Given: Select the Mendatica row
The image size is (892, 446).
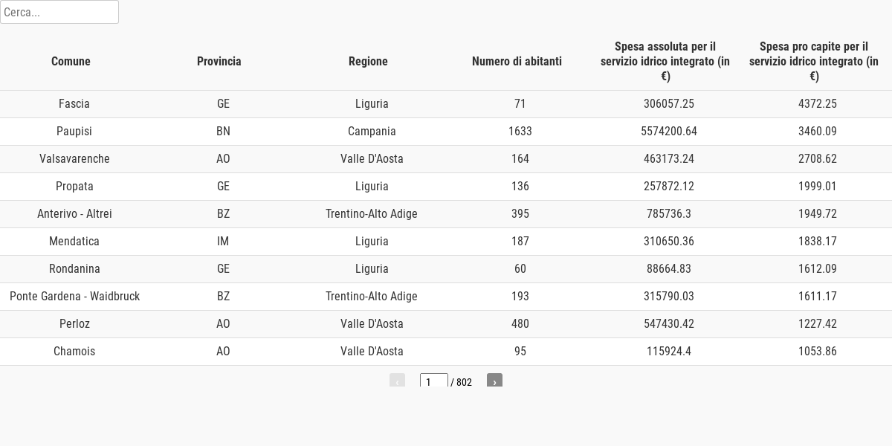Looking at the screenshot, I should click(x=446, y=242).
